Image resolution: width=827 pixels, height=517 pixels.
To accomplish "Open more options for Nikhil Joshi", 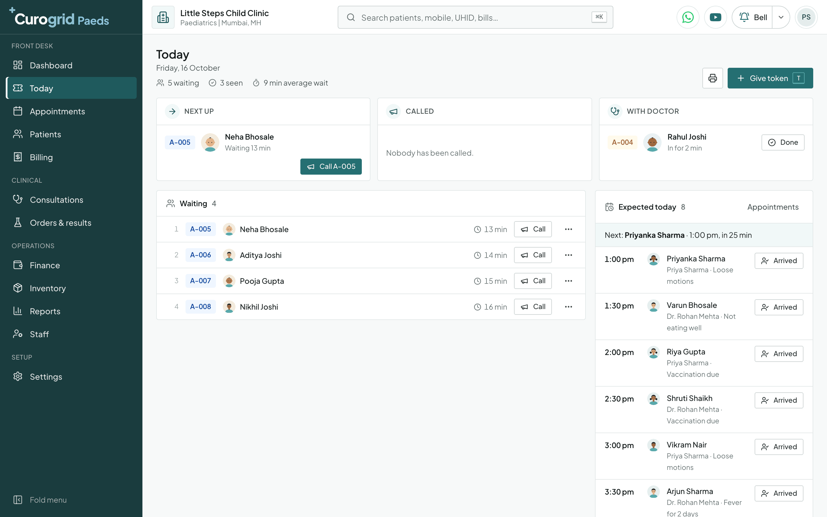I will point(568,307).
